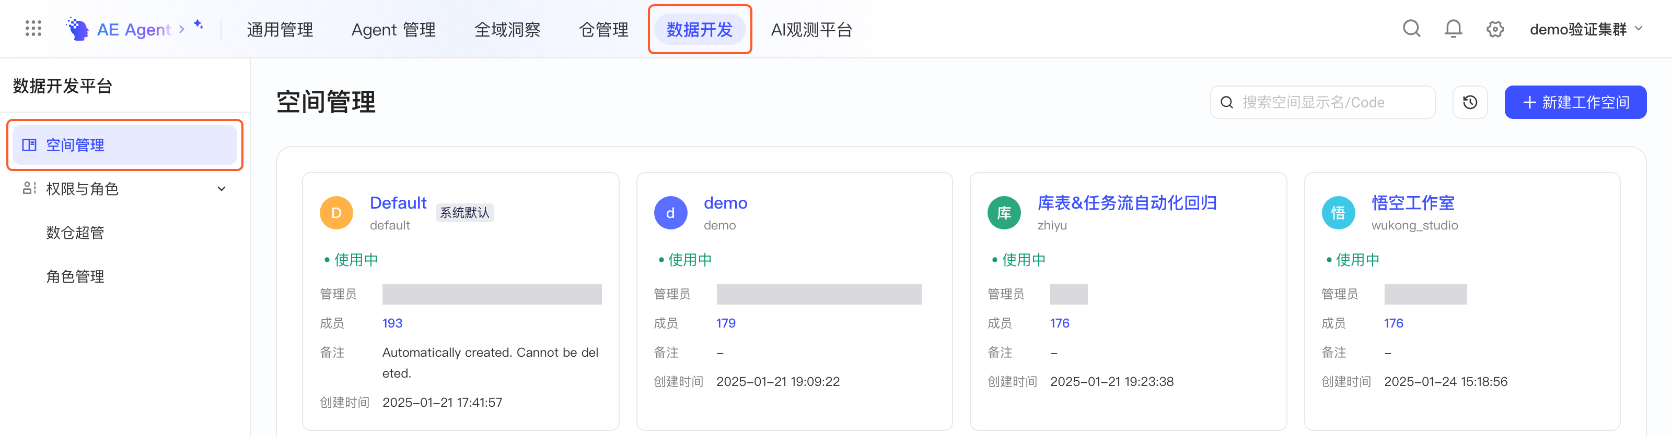
Task: Click the 权限与角色 user icon
Action: point(29,188)
